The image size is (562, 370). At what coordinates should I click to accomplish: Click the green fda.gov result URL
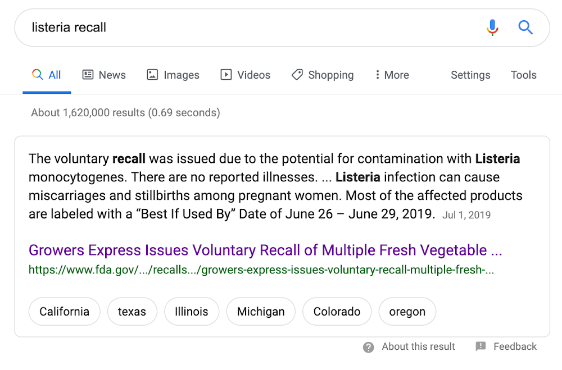[x=261, y=269]
